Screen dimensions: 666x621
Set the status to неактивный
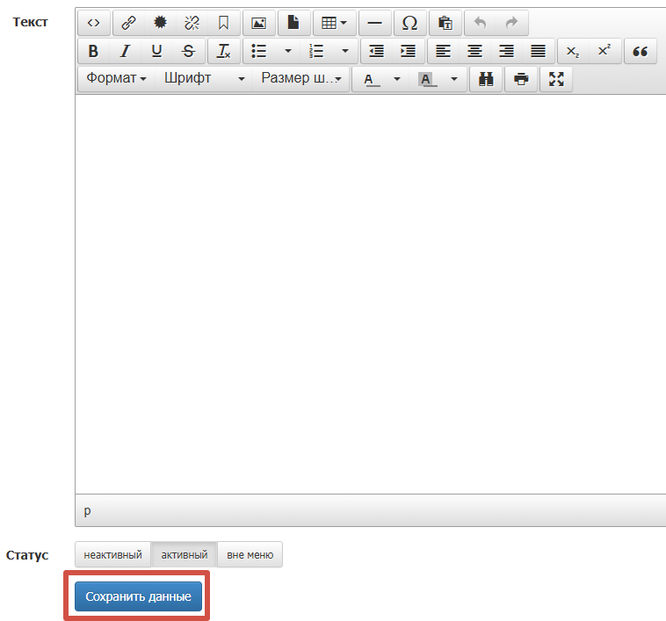(113, 555)
